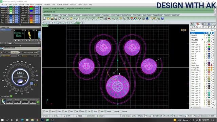Open the Curve menu

pos(15,4)
